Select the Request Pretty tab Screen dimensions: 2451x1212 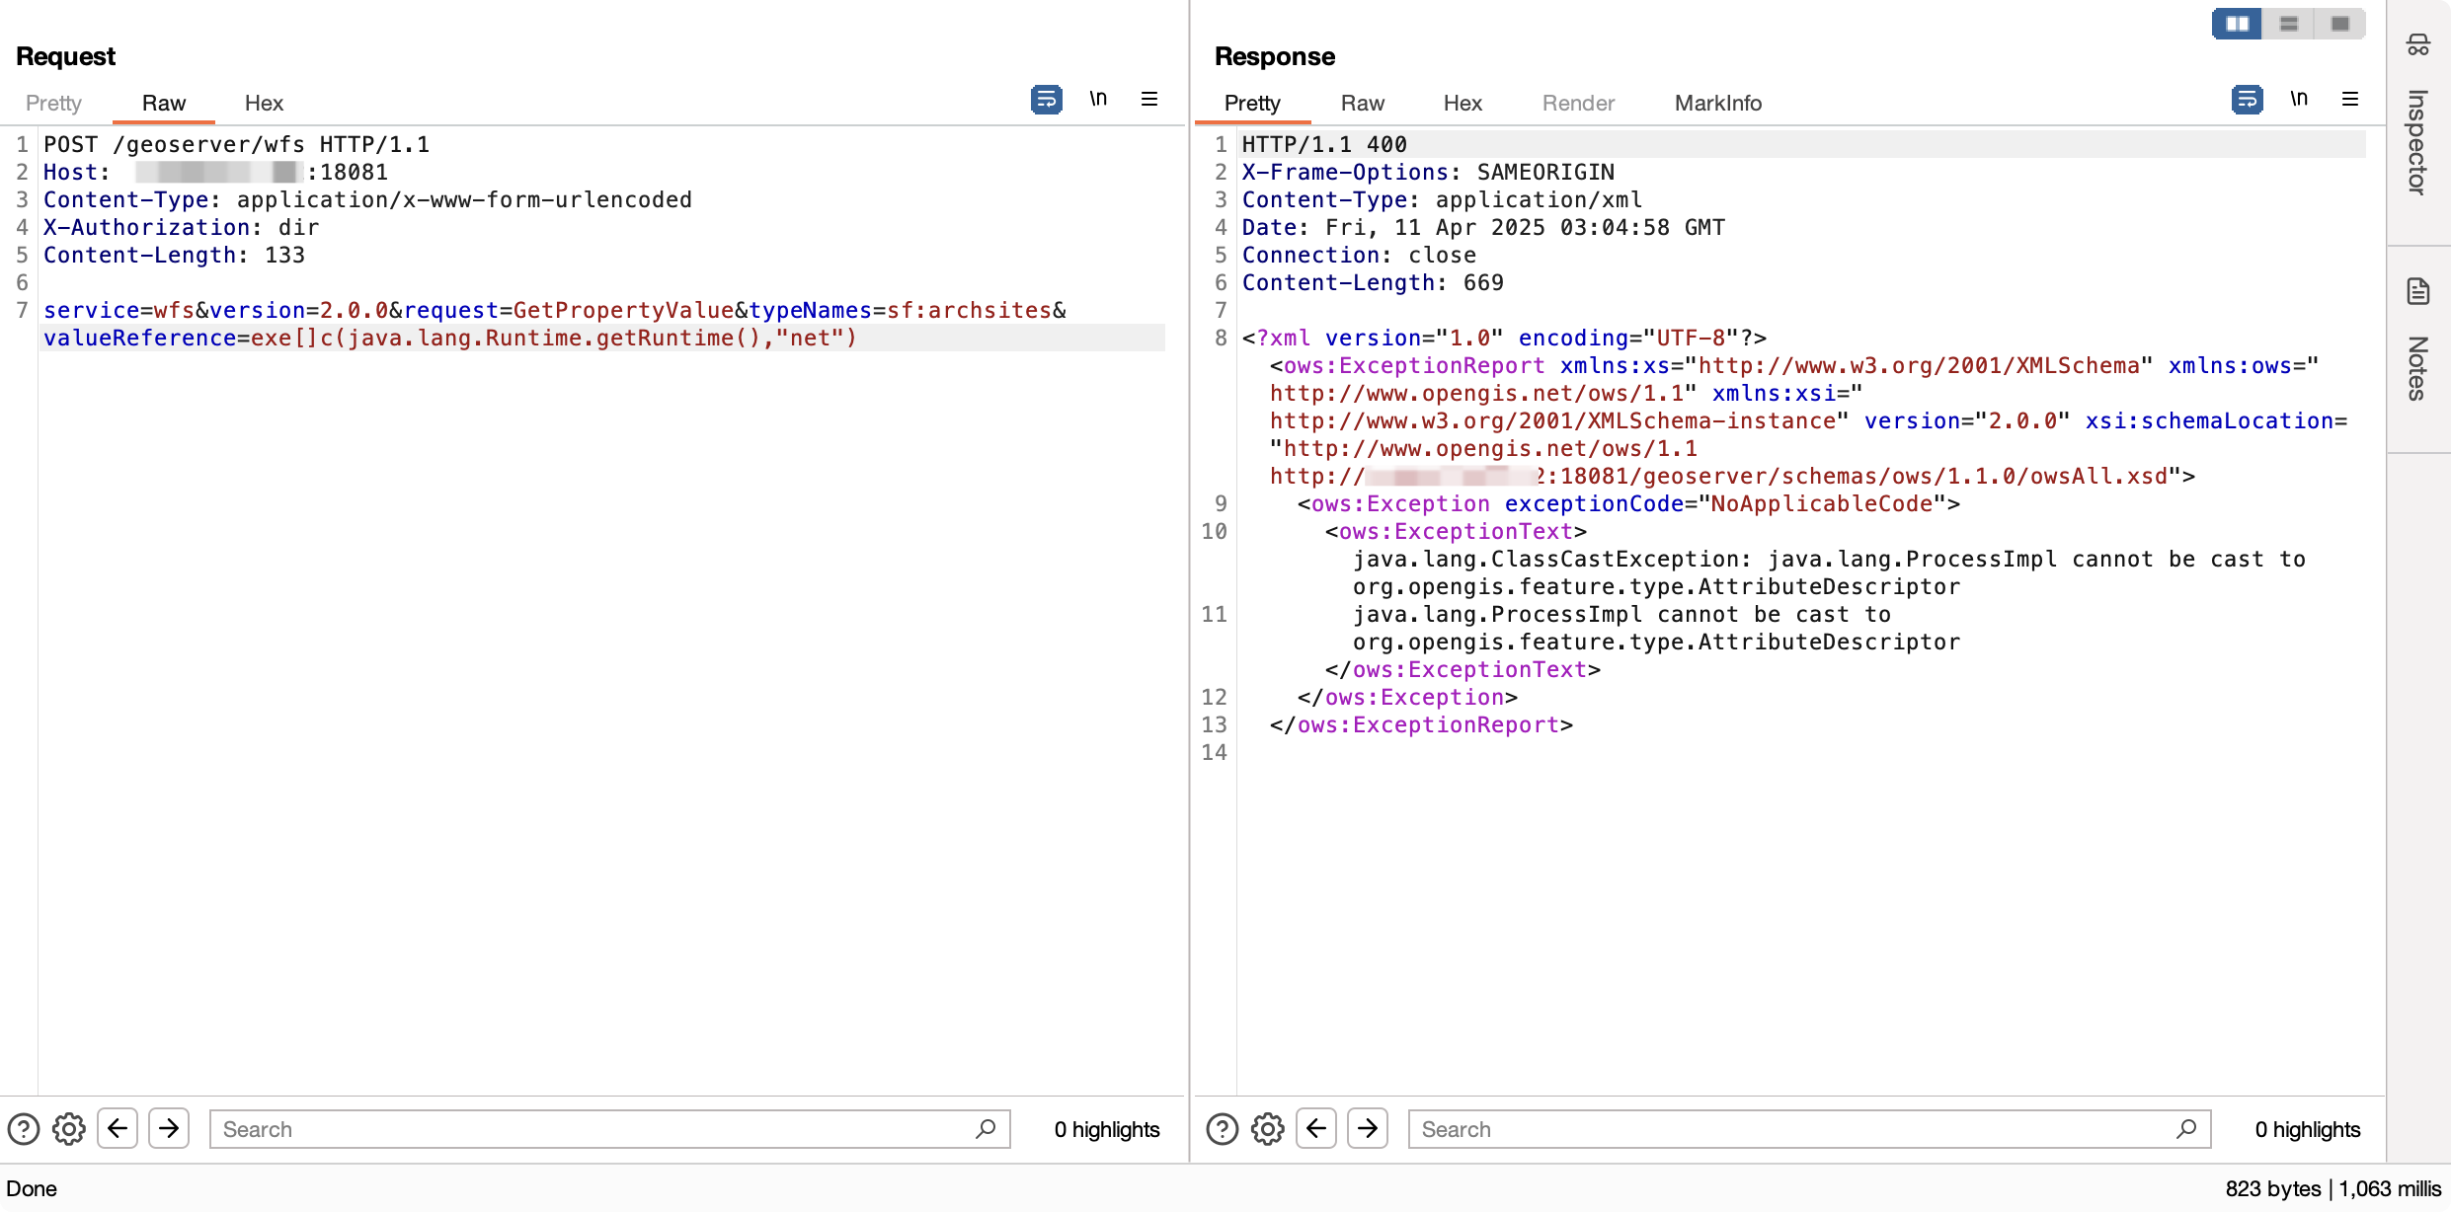53,103
